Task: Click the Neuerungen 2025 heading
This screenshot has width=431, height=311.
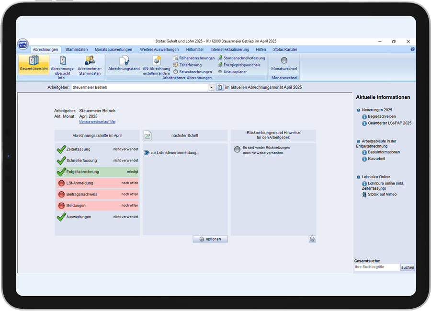Action: [377, 110]
